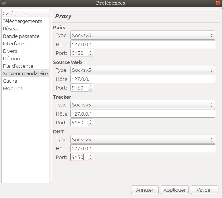The height and width of the screenshot is (198, 223).
Task: Open the window menu icon in title bar
Action: point(4,3)
